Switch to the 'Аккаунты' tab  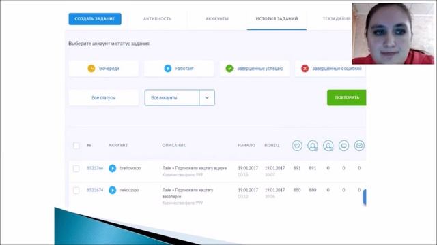[217, 19]
